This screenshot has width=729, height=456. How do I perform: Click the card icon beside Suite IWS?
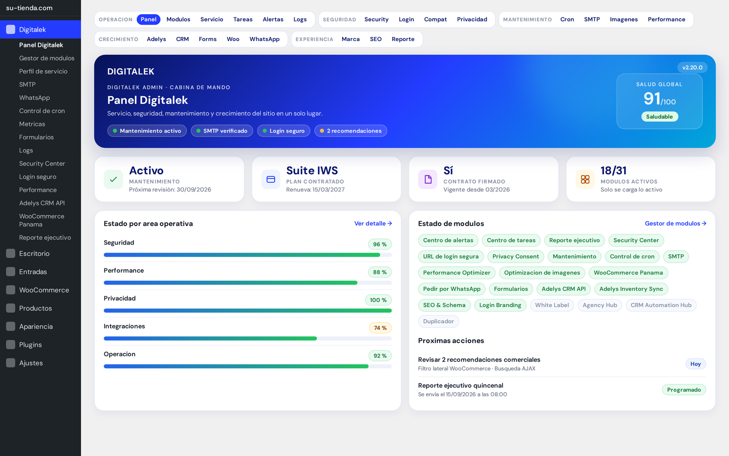pyautogui.click(x=271, y=179)
